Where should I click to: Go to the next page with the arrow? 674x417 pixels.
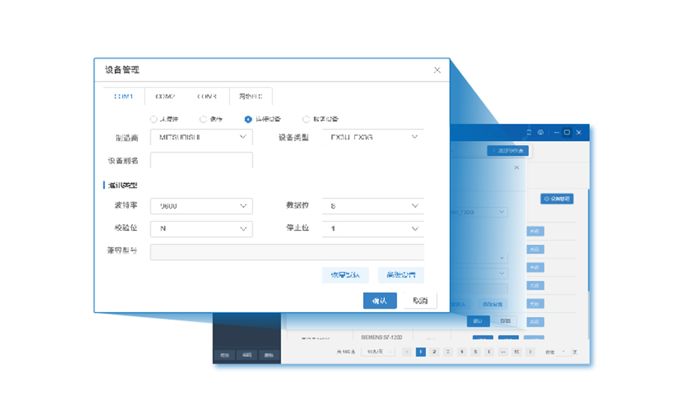[531, 351]
